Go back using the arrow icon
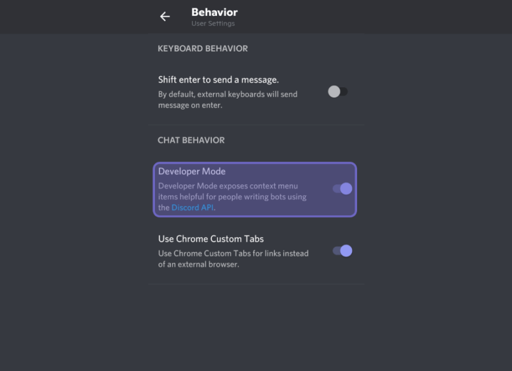This screenshot has width=512, height=371. [165, 17]
